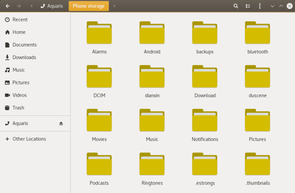Open Videos from the sidebar
The height and width of the screenshot is (193, 295).
click(x=20, y=95)
